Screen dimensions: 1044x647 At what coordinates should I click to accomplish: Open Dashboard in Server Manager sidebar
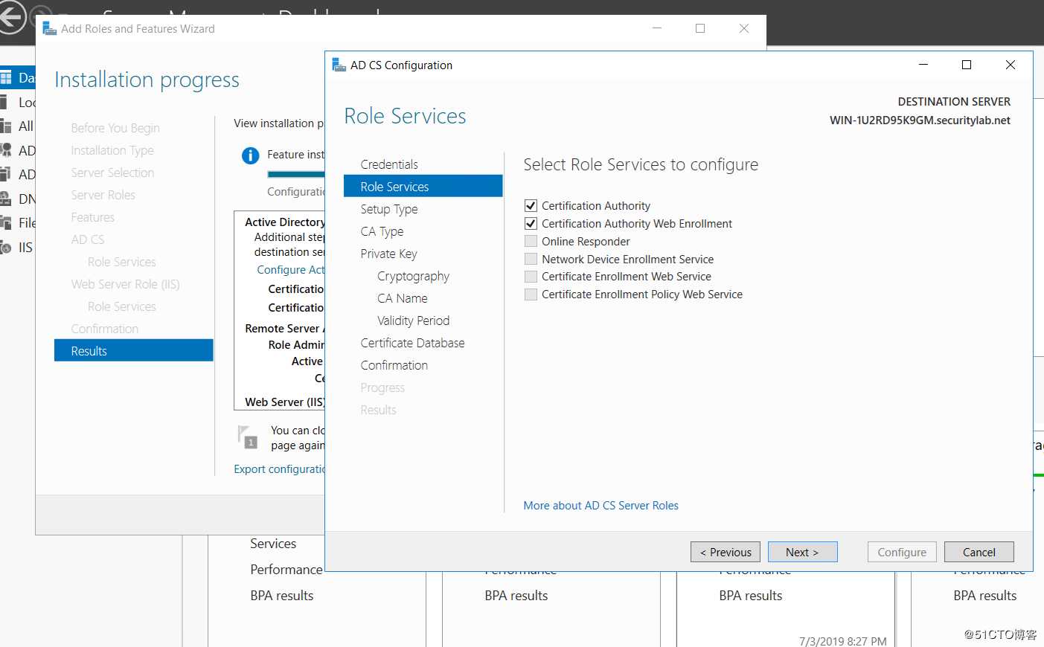(x=18, y=77)
